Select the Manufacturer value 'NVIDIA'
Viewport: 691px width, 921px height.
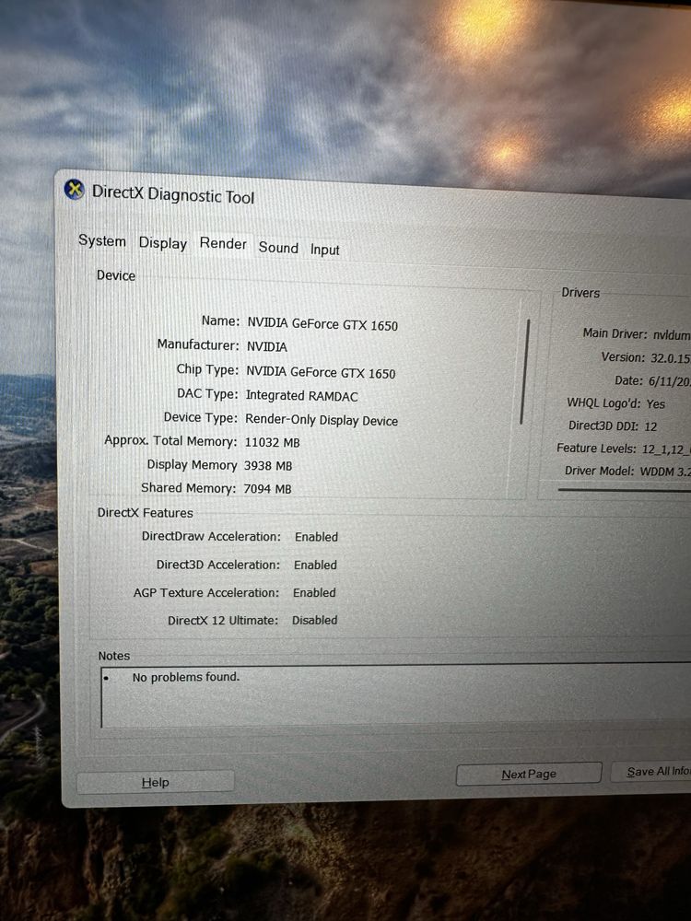(x=267, y=346)
